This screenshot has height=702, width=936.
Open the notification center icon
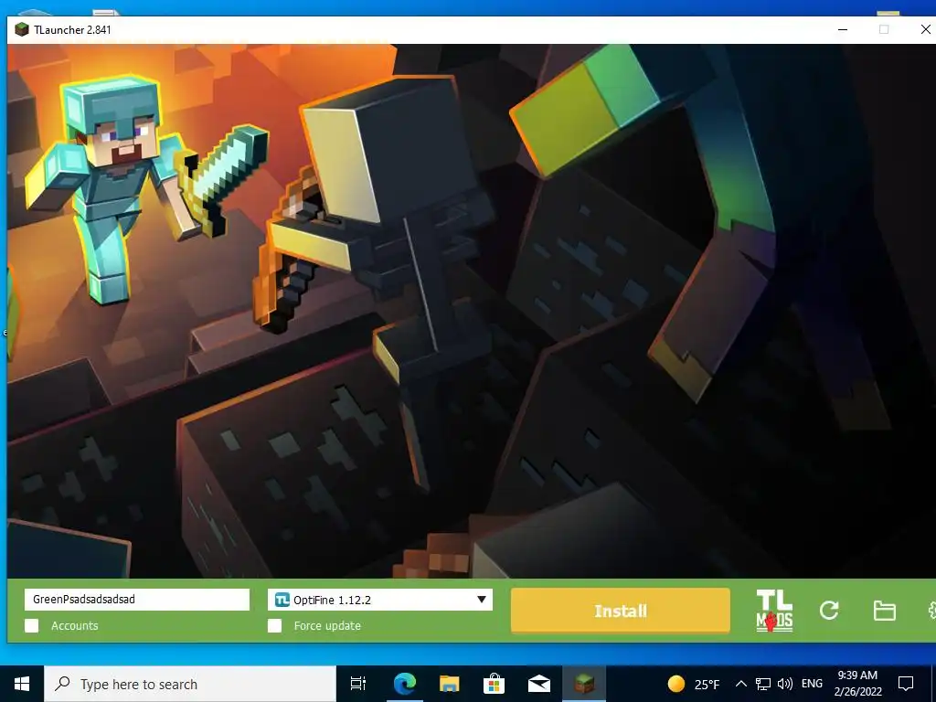pyautogui.click(x=906, y=684)
